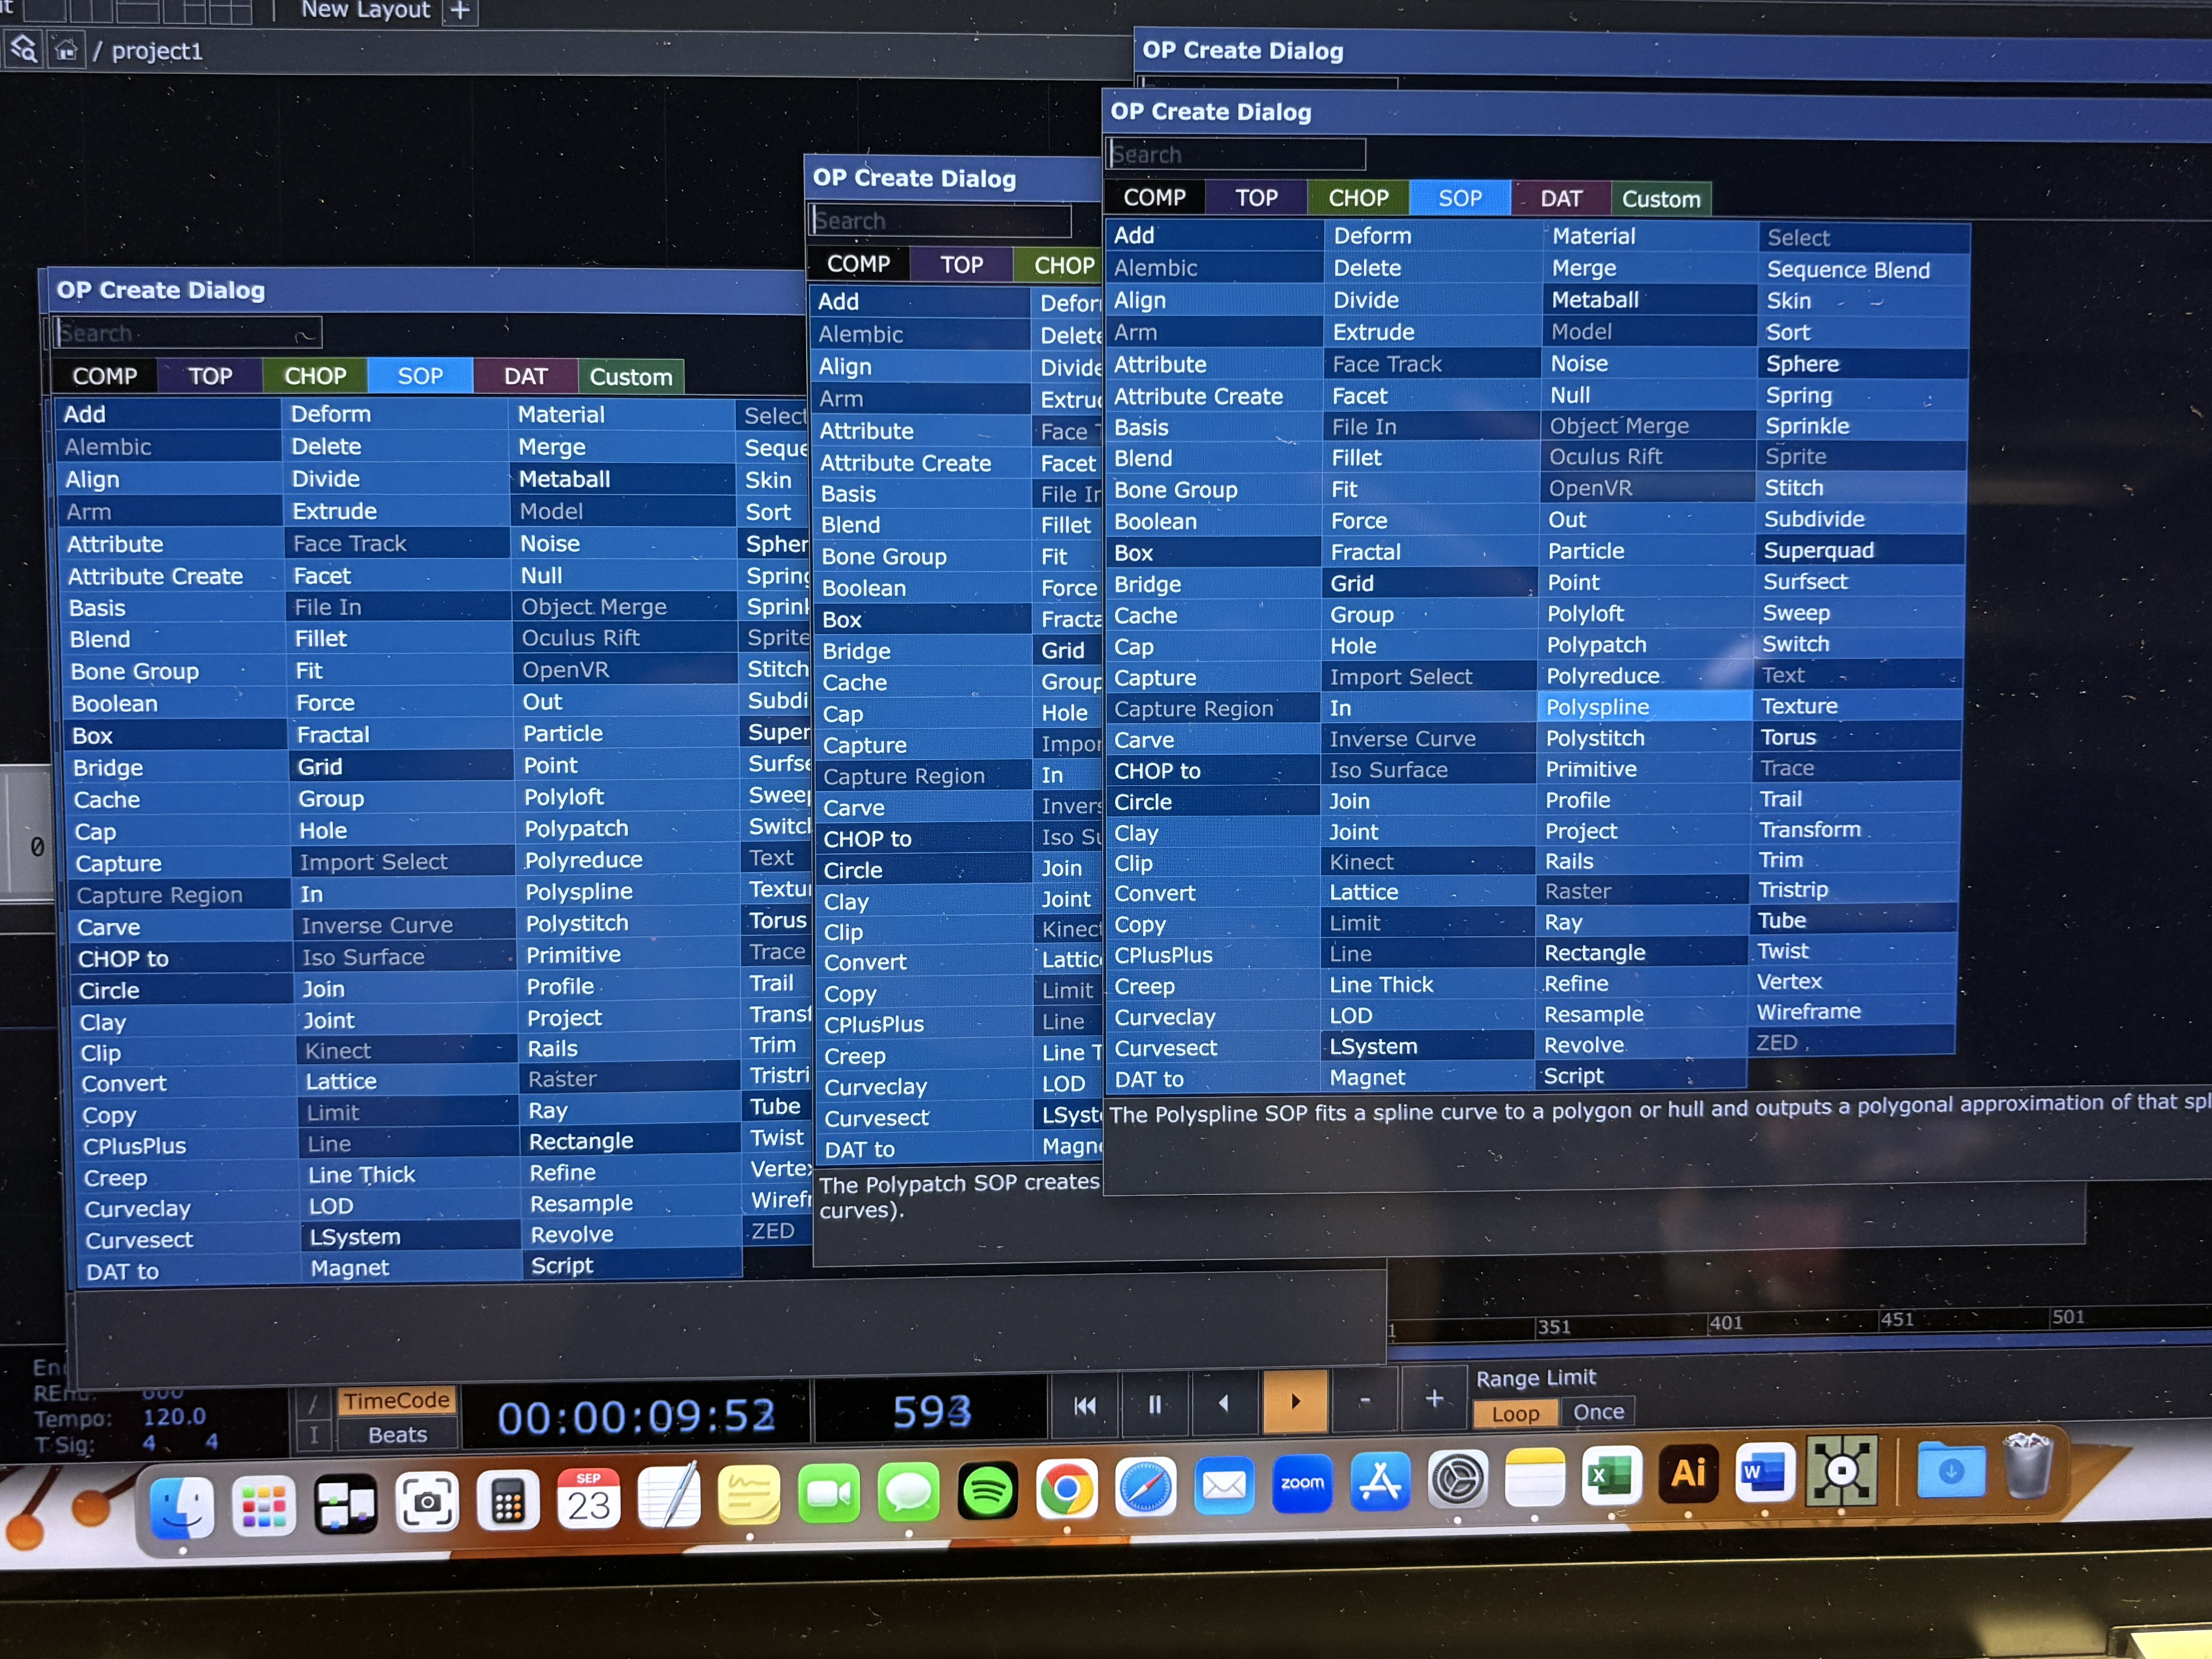The width and height of the screenshot is (2212, 1659).
Task: Jump to start with the rewind transport button
Action: (1085, 1405)
